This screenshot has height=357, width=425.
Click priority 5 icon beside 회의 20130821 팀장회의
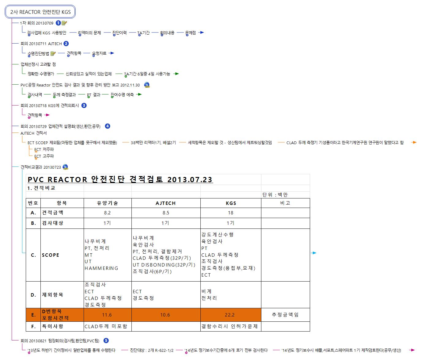106,340
